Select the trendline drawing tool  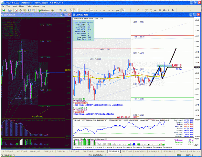coord(138,10)
